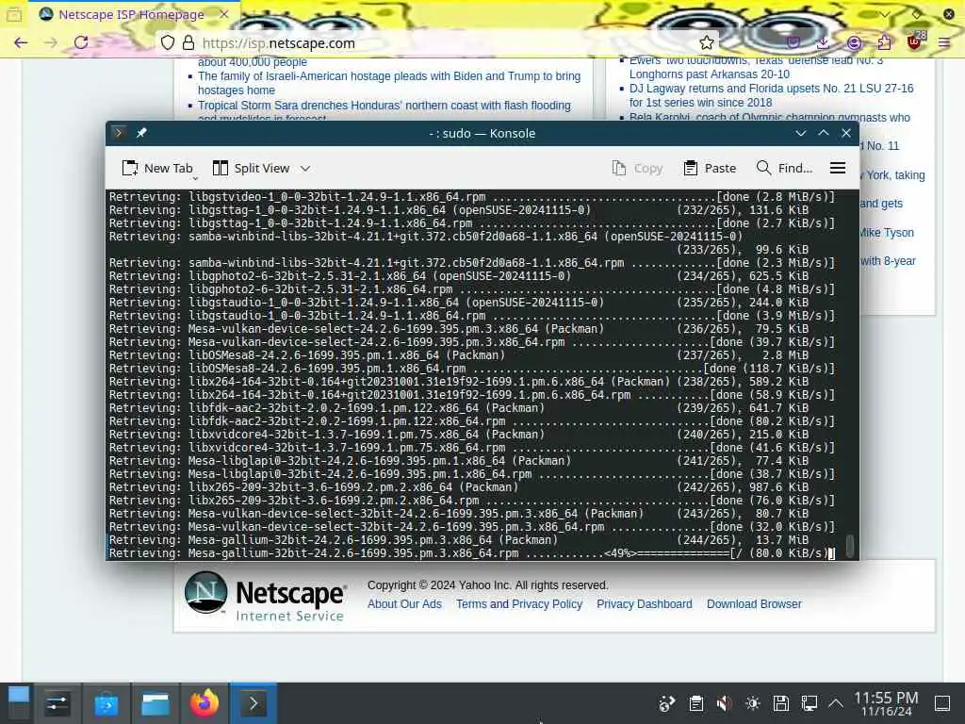Click New Tab in Konsole toolbar
The height and width of the screenshot is (724, 965).
pyautogui.click(x=157, y=168)
